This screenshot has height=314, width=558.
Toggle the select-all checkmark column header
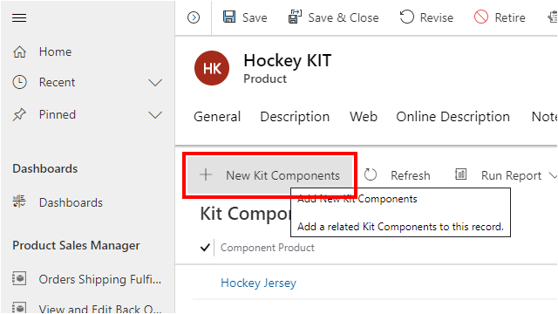pyautogui.click(x=205, y=247)
